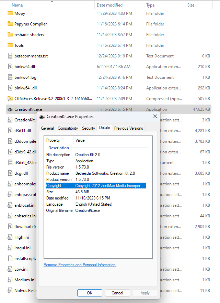Click the 2,903 KB size cell
The image size is (220, 303).
[x=202, y=227]
